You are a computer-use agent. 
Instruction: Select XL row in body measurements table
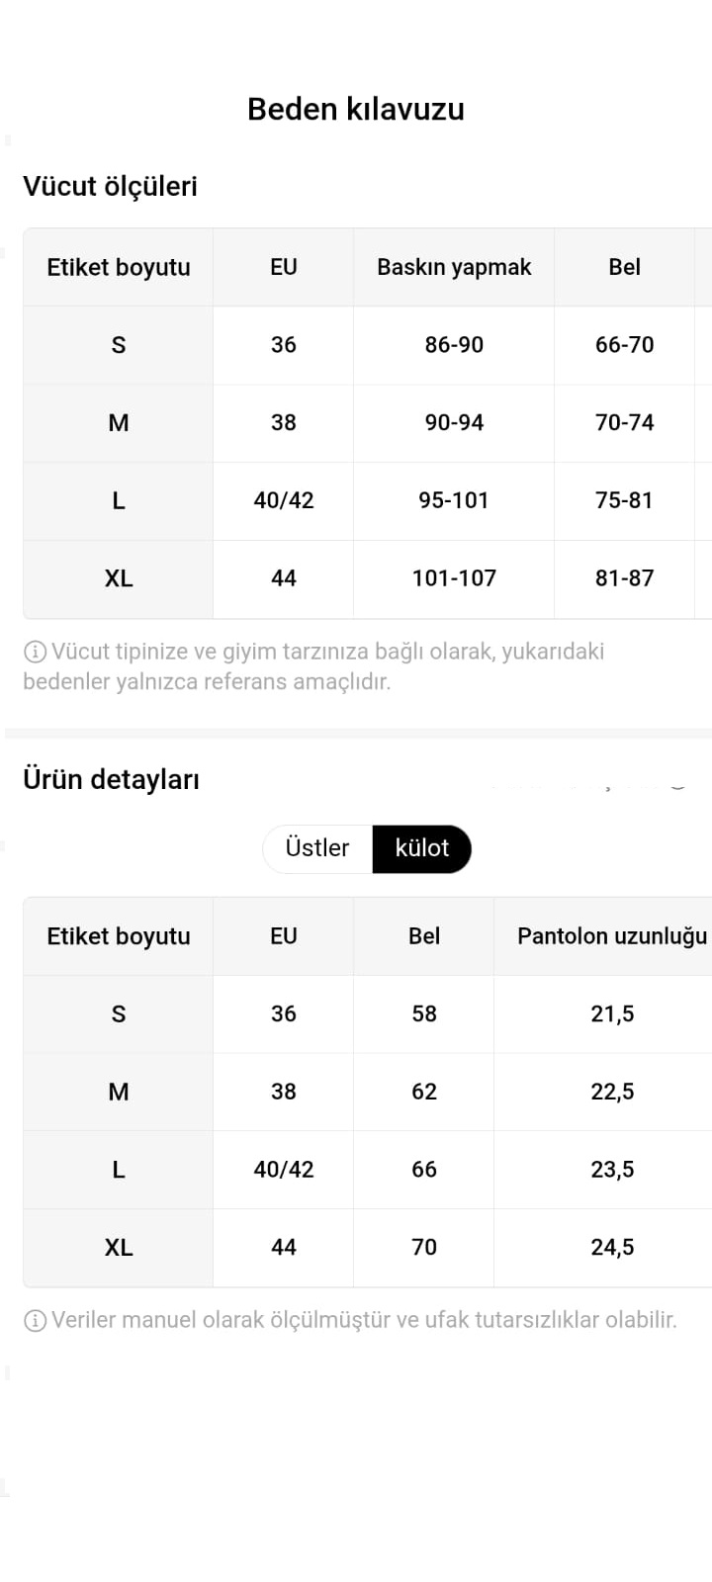(x=368, y=578)
